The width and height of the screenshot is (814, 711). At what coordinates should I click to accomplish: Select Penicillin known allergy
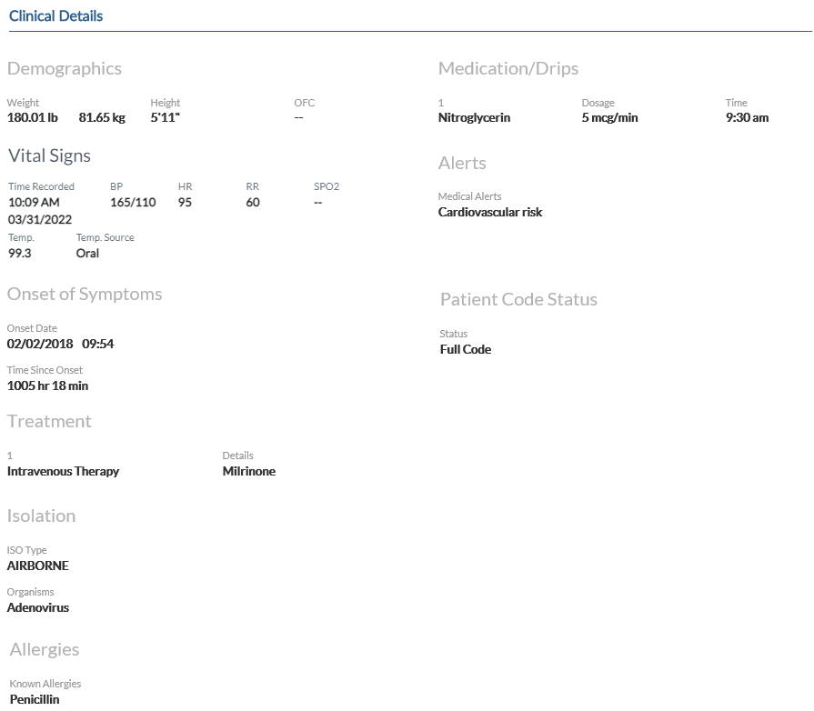coord(35,699)
